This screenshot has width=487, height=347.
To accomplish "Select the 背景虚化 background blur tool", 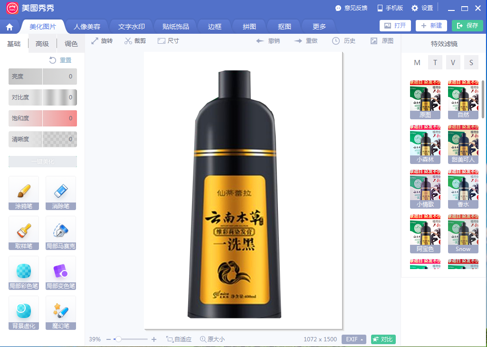I will pyautogui.click(x=24, y=313).
